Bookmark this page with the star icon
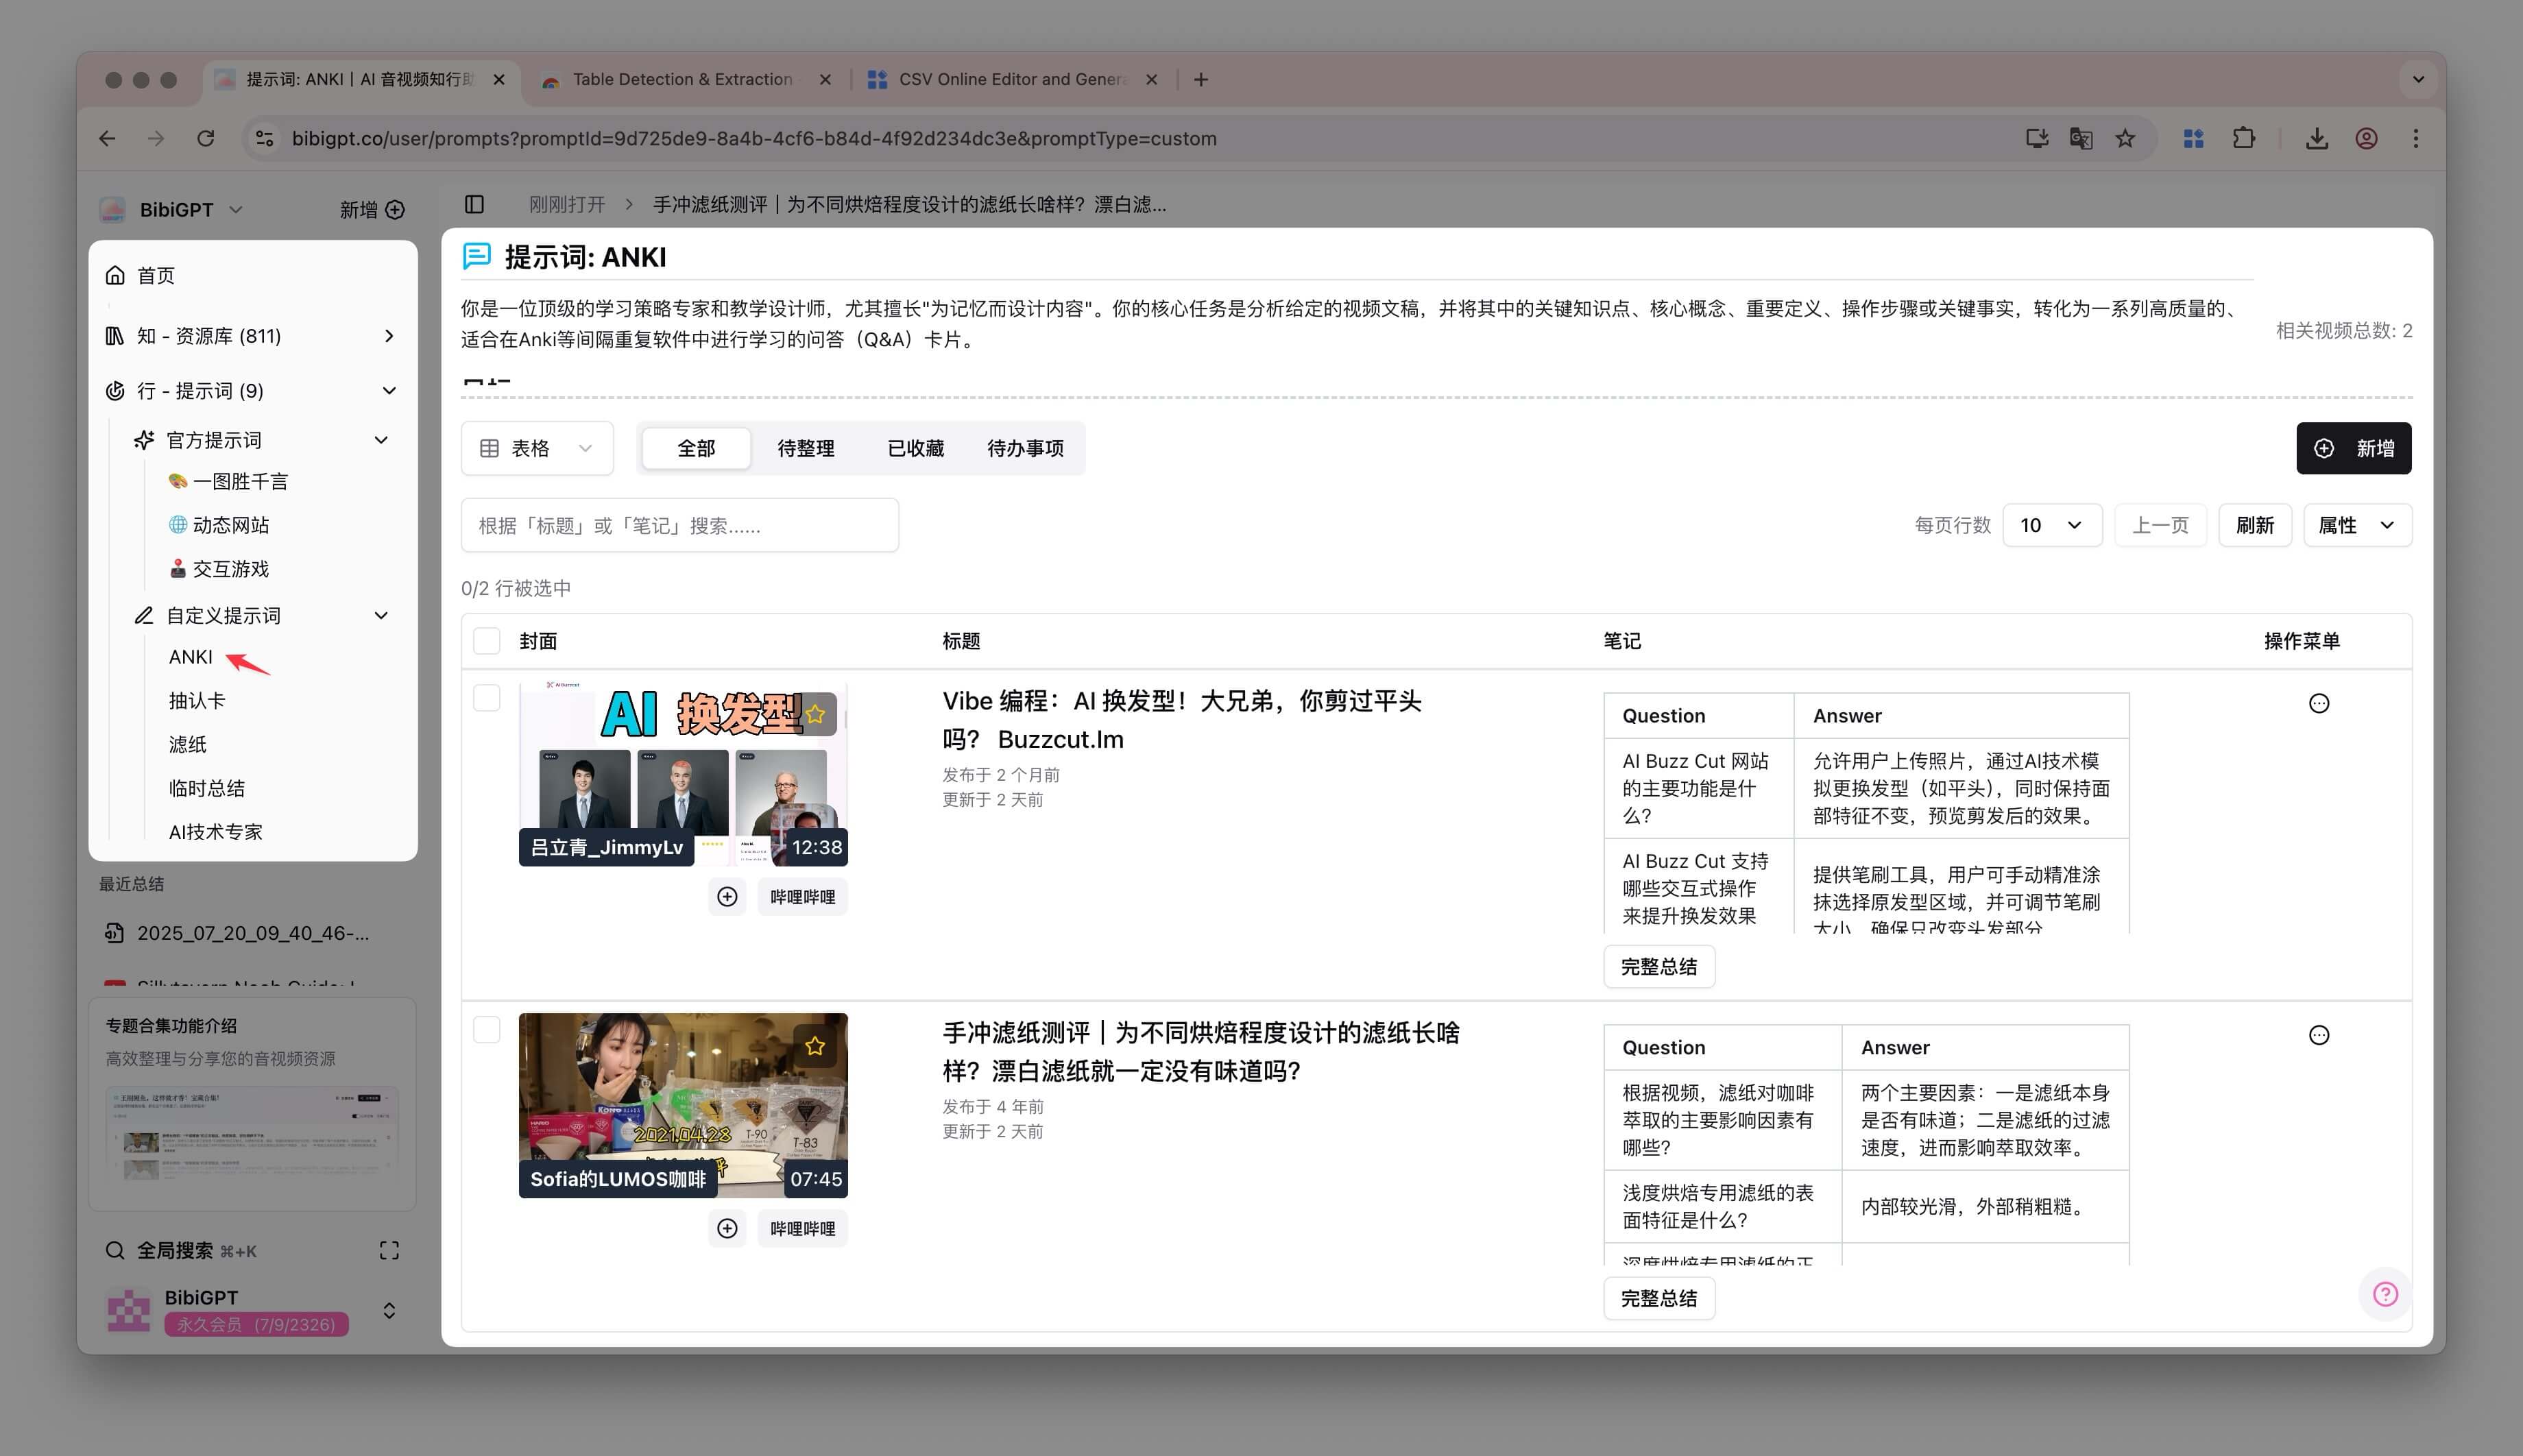The image size is (2523, 1456). (x=2125, y=138)
